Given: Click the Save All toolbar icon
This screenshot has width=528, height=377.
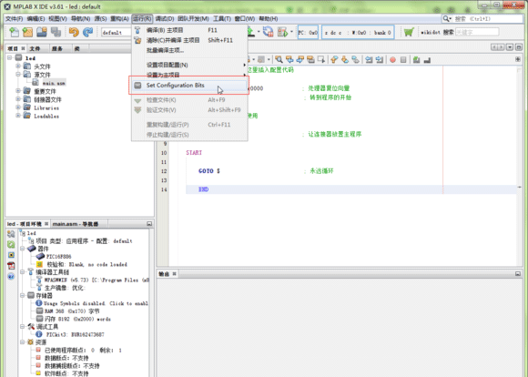Looking at the screenshot, I should click(x=56, y=32).
